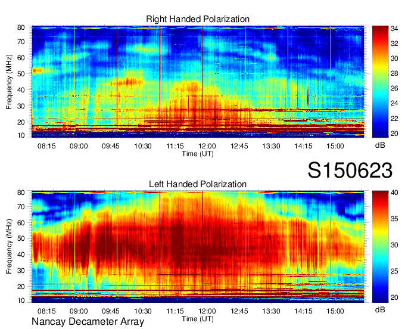Click 09:00 time tick on Right Handed plot
The image size is (405, 329).
pyautogui.click(x=79, y=146)
